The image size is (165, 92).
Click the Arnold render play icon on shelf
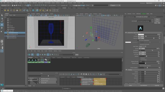click(x=57, y=10)
